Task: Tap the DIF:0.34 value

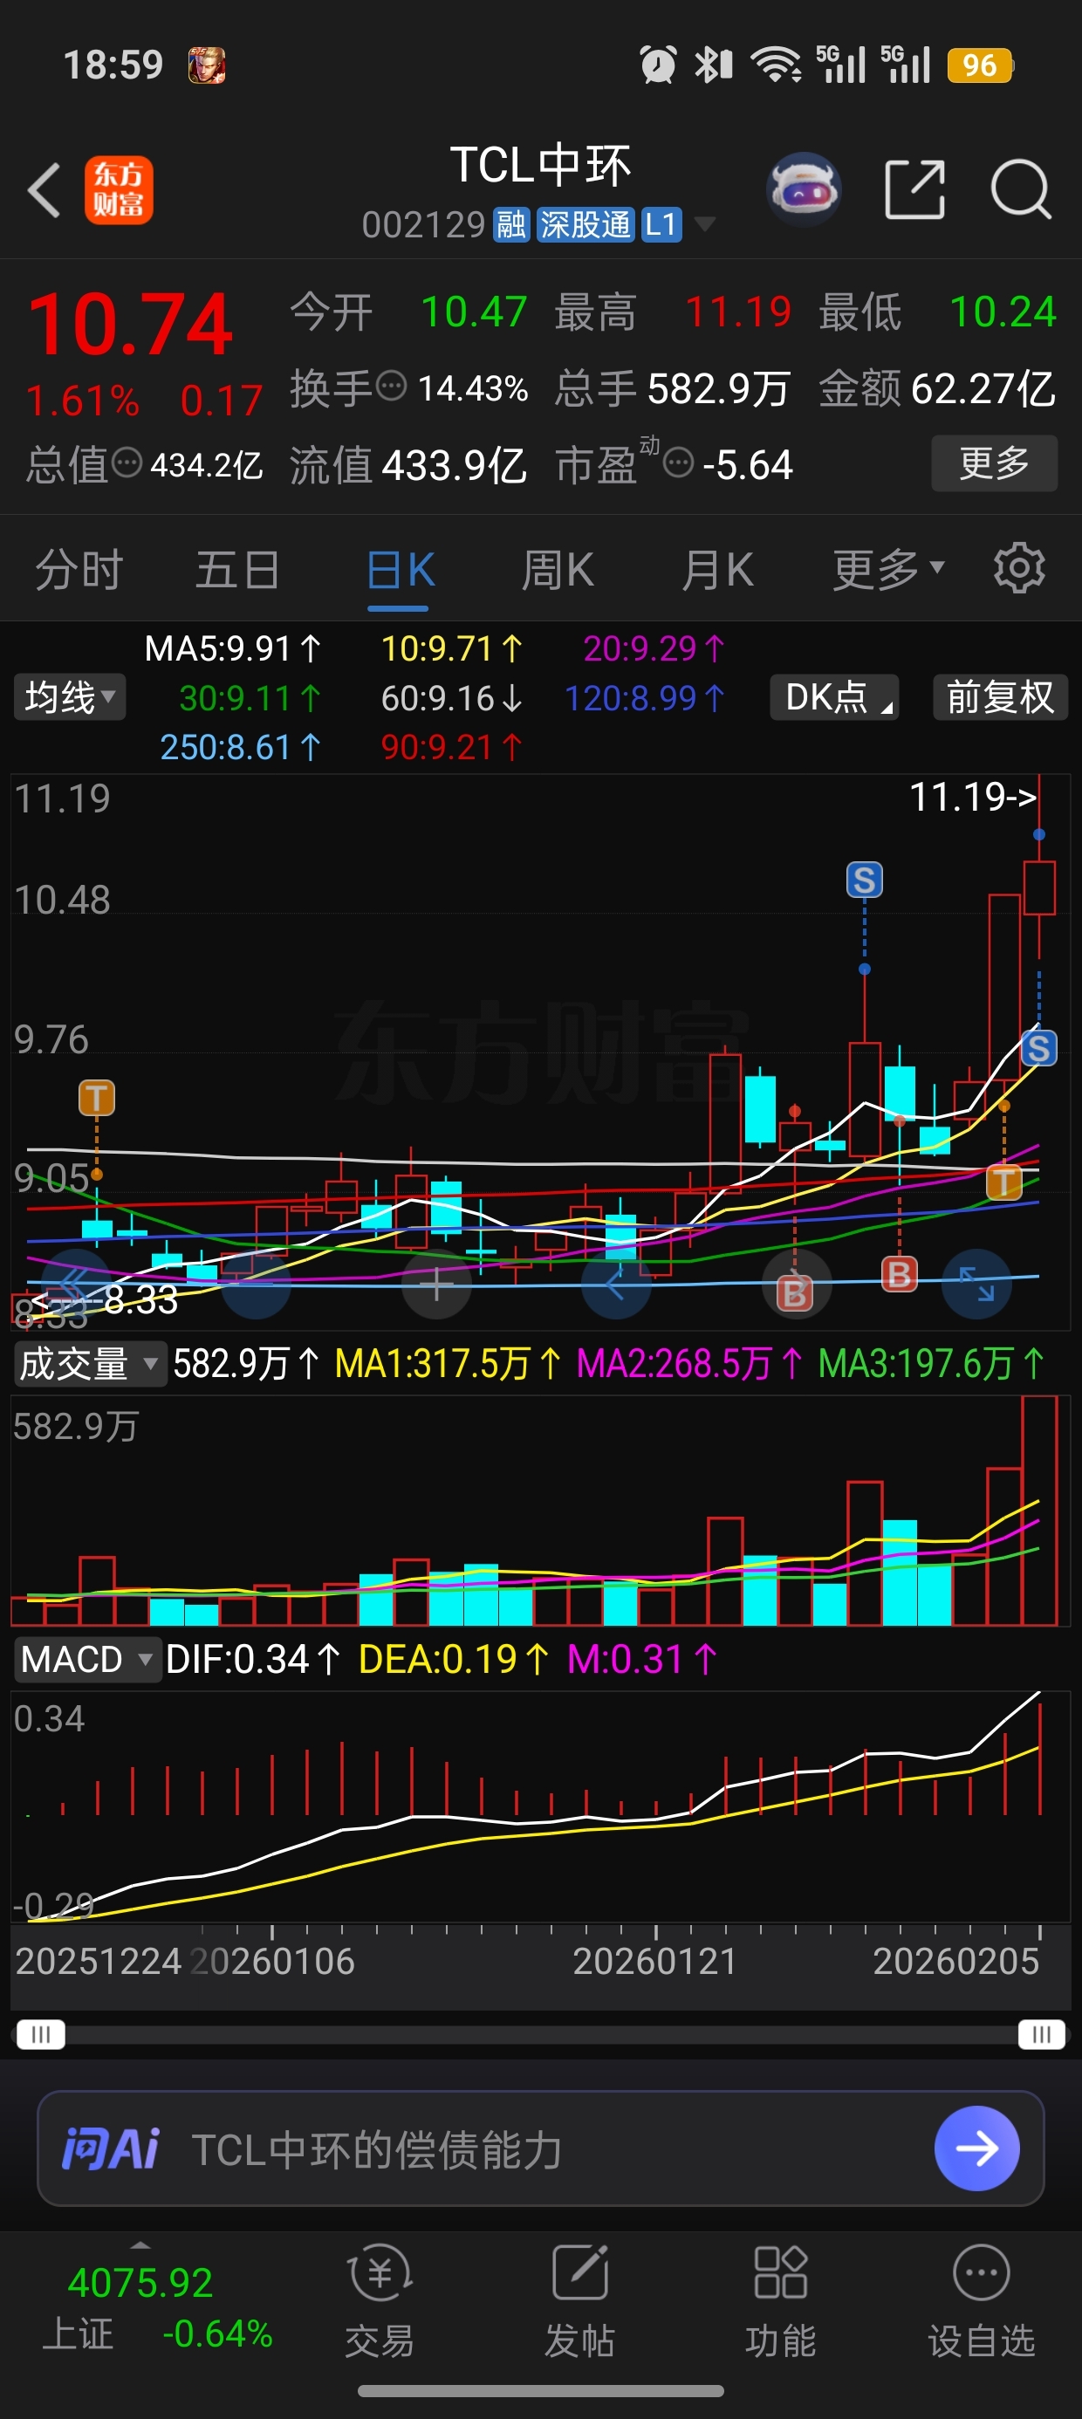Action: (253, 1659)
